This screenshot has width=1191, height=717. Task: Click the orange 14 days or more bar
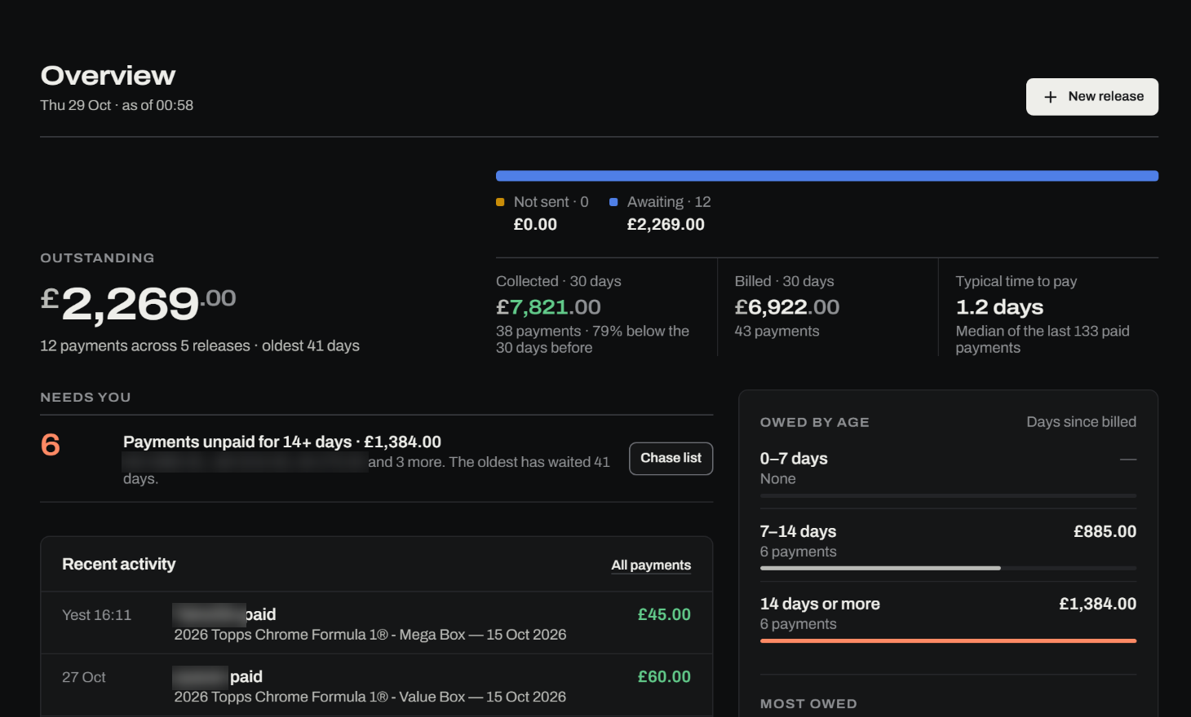[948, 641]
